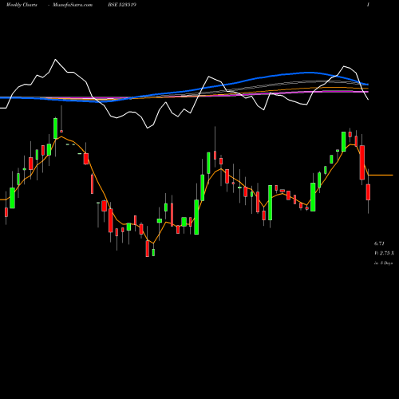The width and height of the screenshot is (399, 399).
Task: Click the 'Weekly Charts' title text
Action: click(x=22, y=5)
